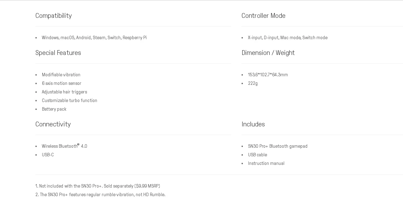The width and height of the screenshot is (403, 214).
Task: Click the Special Features heading
Action: (58, 53)
